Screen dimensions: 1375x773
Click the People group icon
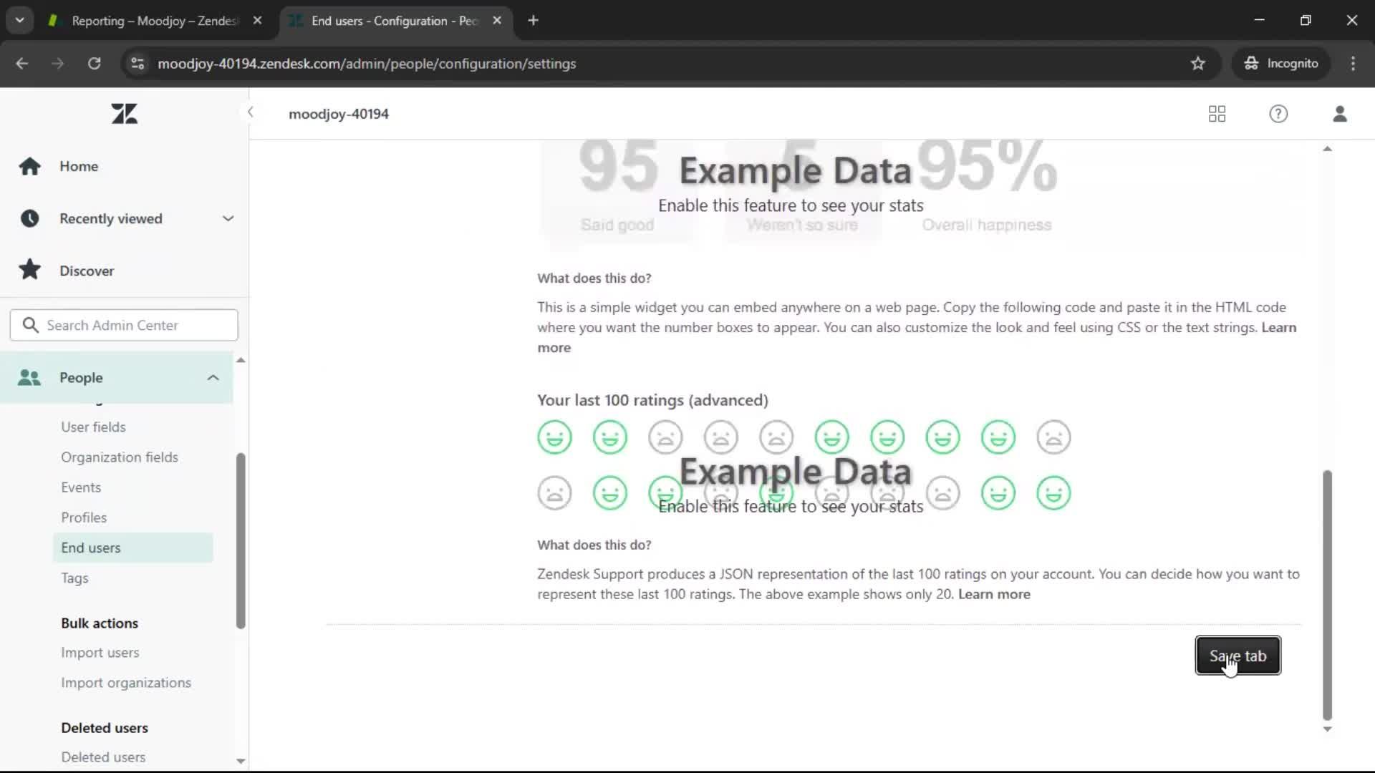pyautogui.click(x=29, y=377)
